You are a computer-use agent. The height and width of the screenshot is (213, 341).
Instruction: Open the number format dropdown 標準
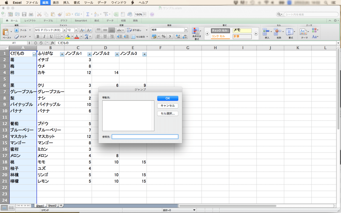[x=186, y=30]
